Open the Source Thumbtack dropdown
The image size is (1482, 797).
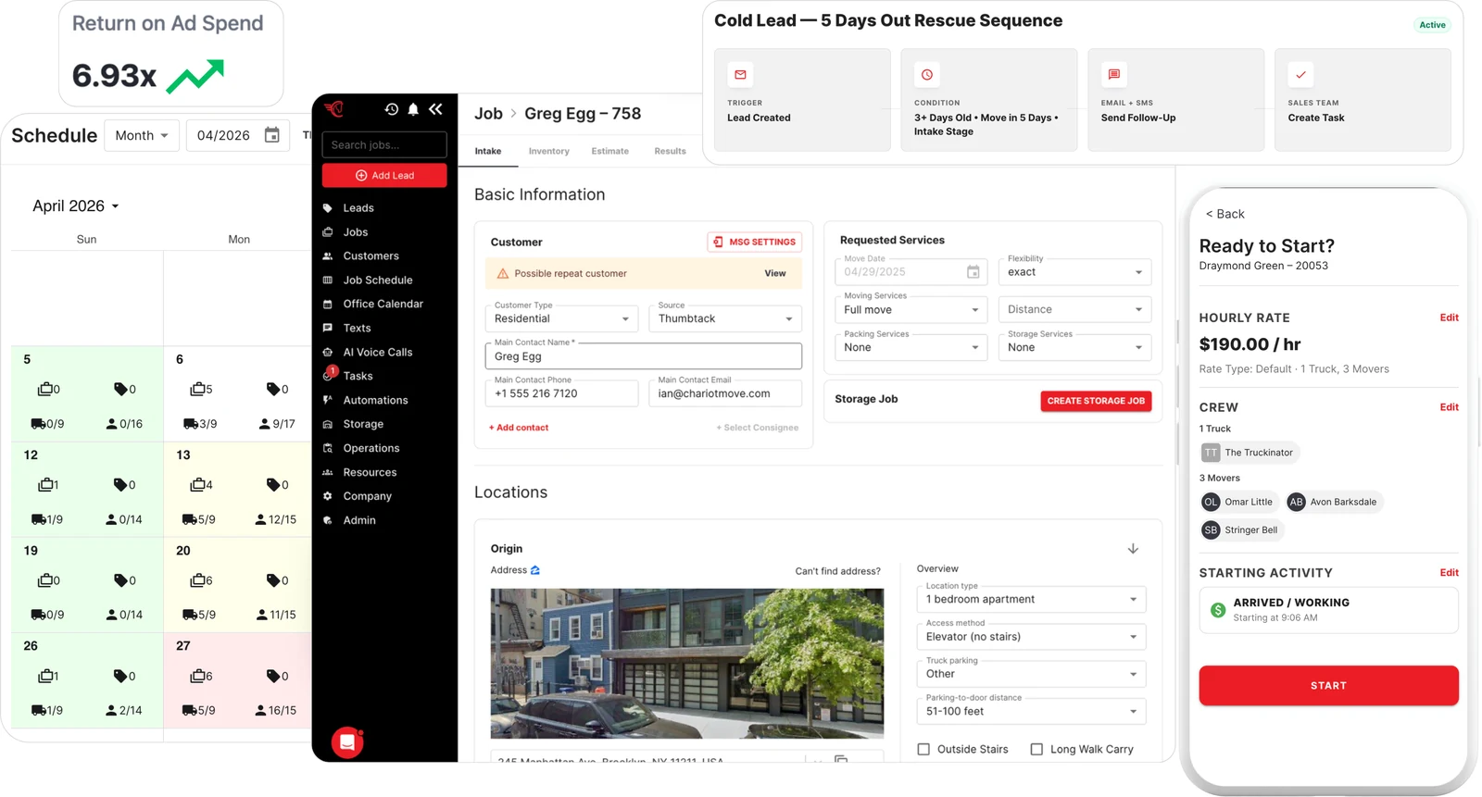click(725, 318)
